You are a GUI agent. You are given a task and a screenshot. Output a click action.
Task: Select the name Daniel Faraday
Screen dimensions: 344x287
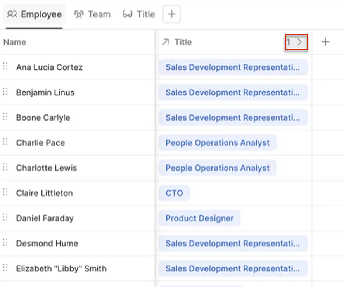pyautogui.click(x=45, y=218)
